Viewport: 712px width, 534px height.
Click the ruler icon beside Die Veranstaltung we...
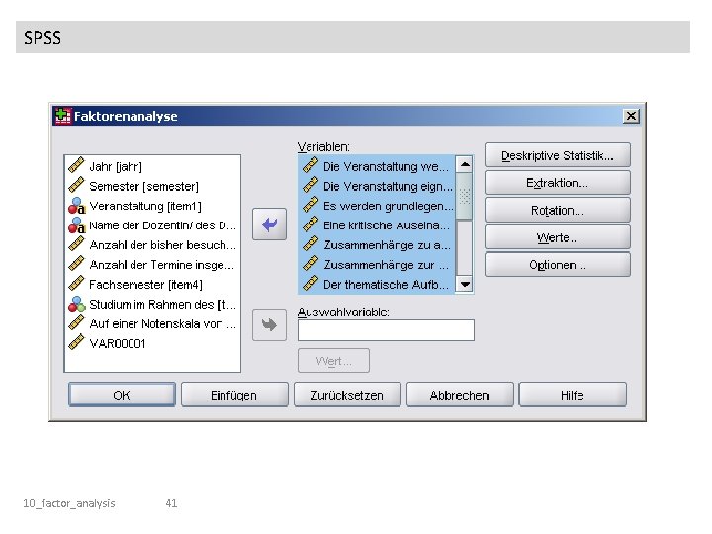click(311, 166)
